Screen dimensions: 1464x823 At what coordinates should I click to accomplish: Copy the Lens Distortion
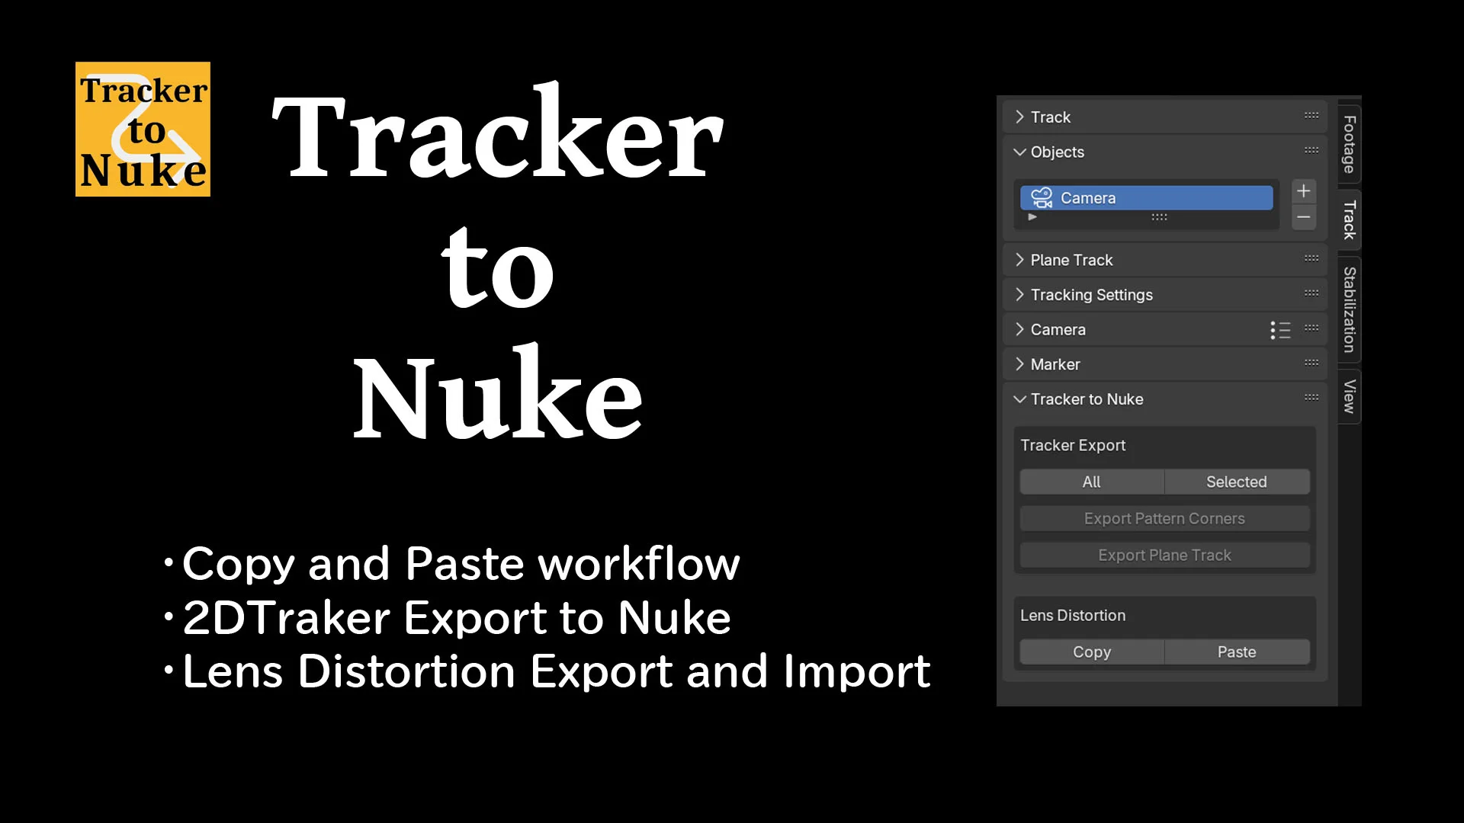(x=1092, y=652)
